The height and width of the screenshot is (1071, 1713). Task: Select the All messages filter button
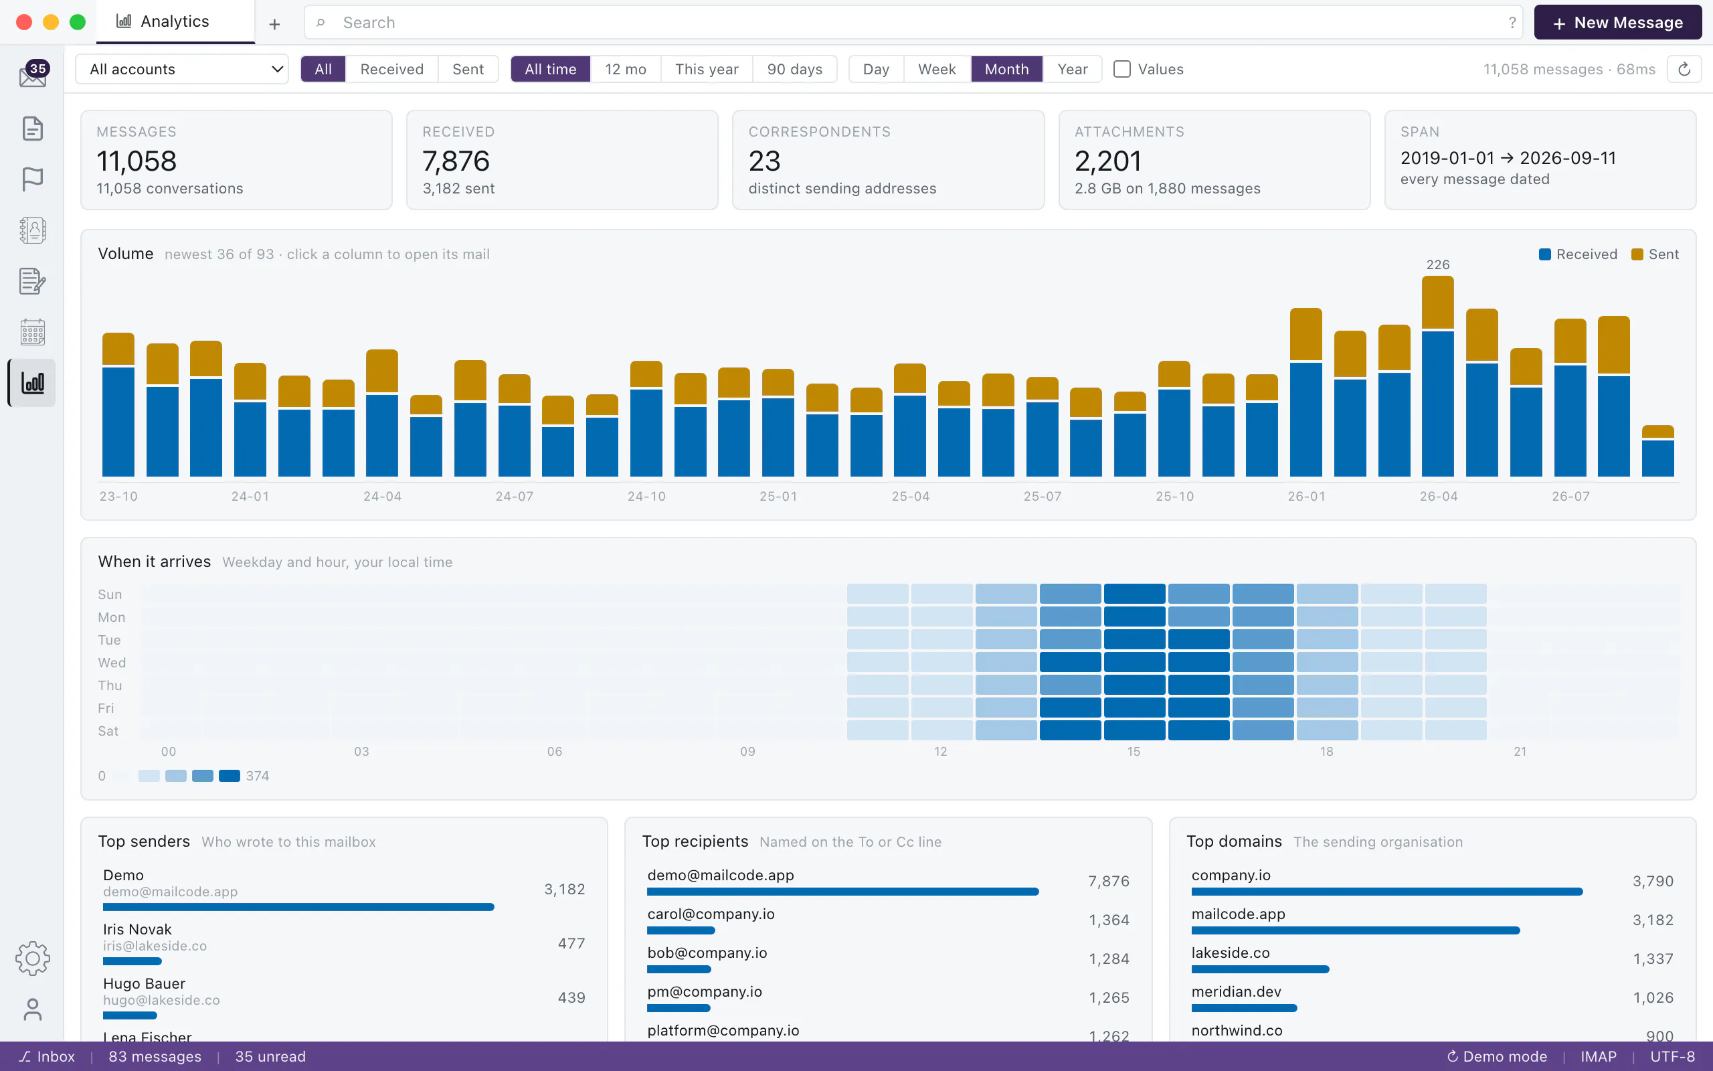323,69
